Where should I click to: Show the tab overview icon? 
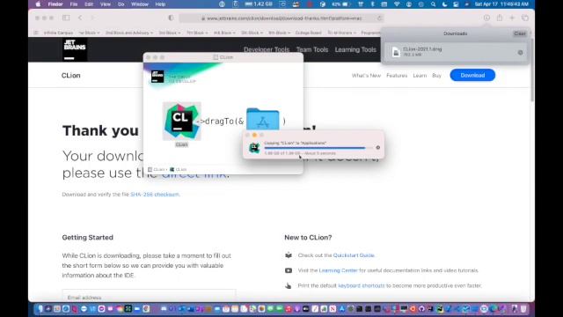point(525,18)
